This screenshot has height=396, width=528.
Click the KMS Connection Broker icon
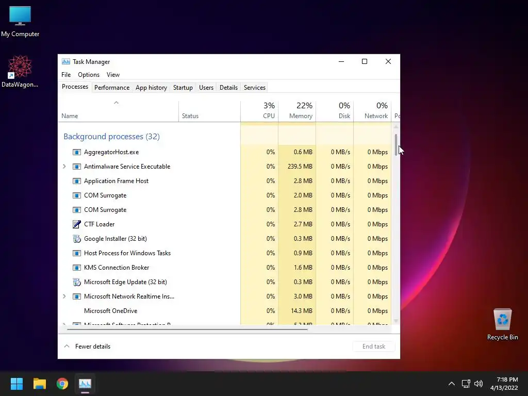point(77,268)
